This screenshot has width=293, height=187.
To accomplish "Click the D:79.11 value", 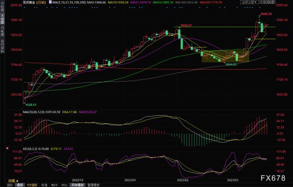I will [56, 149].
